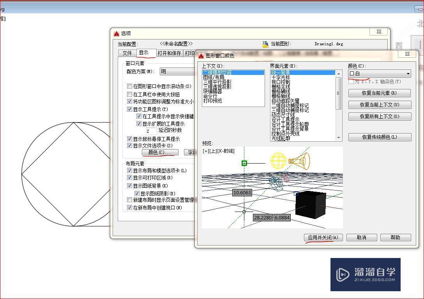The width and height of the screenshot is (424, 299).
Task: Open the 配色方案 dropdown showing 明
Action: 177,72
